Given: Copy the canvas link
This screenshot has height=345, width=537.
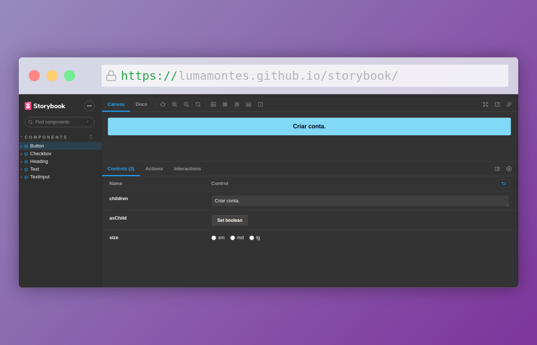Looking at the screenshot, I should tap(509, 104).
